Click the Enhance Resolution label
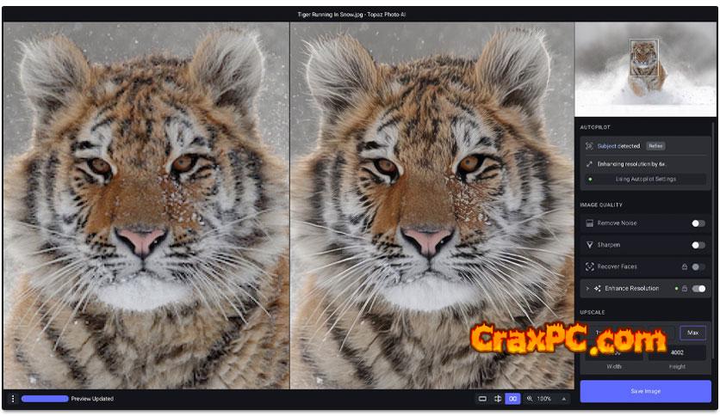This screenshot has width=720, height=416. point(631,289)
